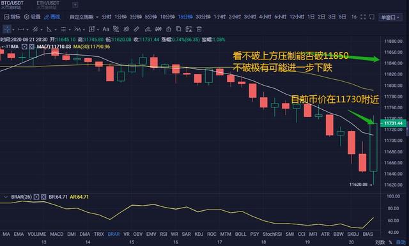Open the 设置 settings button

click(x=33, y=17)
